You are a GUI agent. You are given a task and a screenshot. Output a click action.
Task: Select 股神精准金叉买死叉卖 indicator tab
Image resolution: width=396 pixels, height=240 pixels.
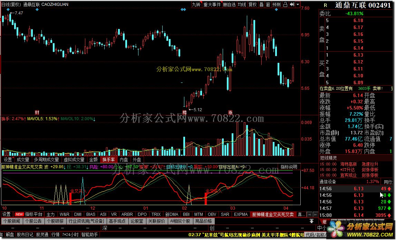(273, 214)
